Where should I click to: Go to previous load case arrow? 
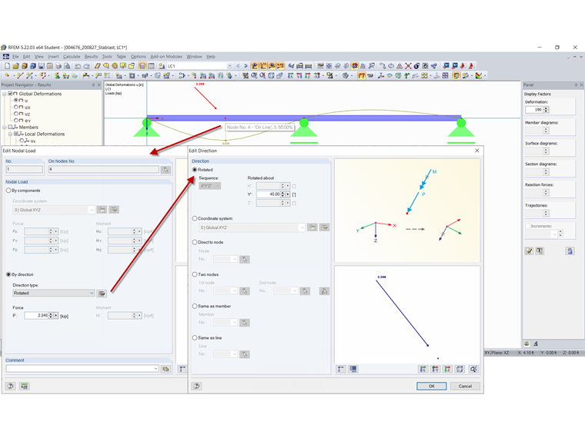238,66
